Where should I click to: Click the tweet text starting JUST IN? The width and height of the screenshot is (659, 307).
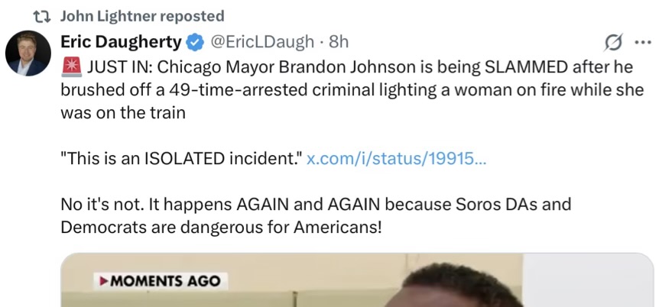pyautogui.click(x=352, y=90)
